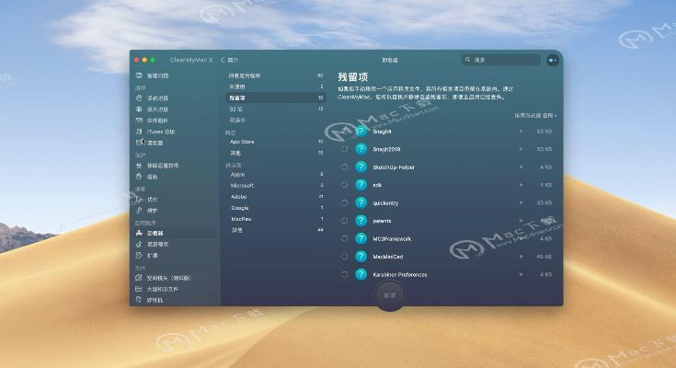The height and width of the screenshot is (368, 676).
Task: Open the 智能扫描 (Smart Scan) sidebar icon
Action: coord(139,75)
